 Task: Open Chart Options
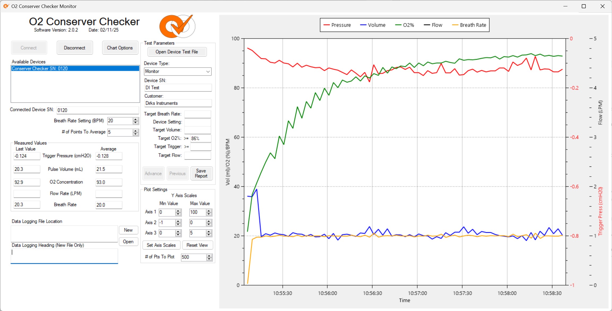(120, 48)
